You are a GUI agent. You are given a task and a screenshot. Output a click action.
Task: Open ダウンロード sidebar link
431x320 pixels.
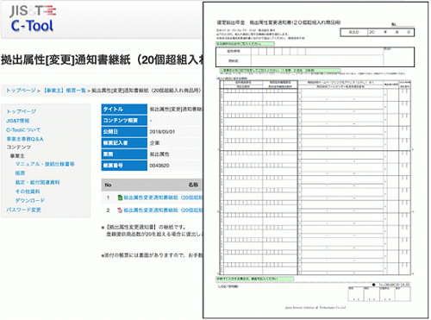click(x=30, y=200)
